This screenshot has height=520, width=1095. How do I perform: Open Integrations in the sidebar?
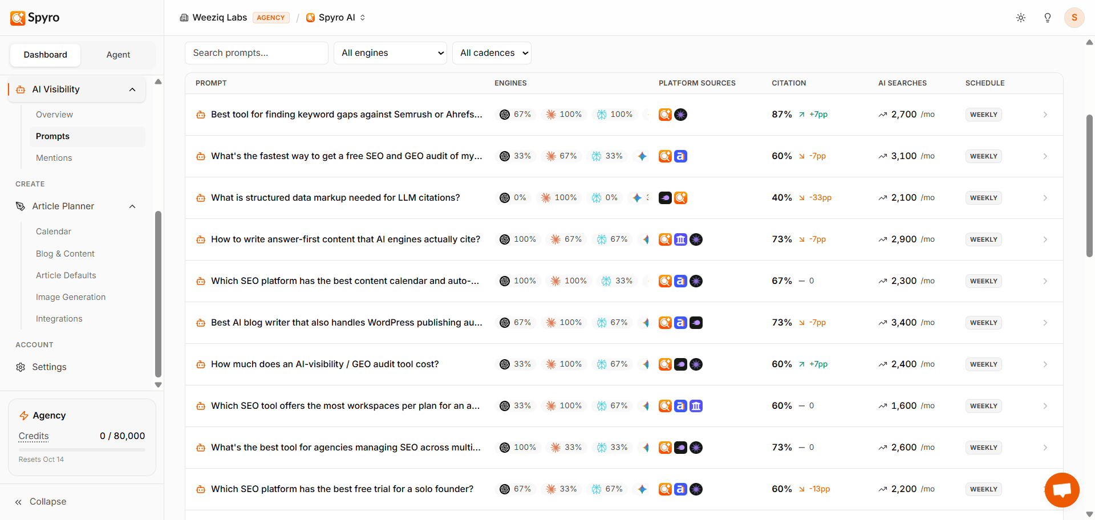[59, 319]
